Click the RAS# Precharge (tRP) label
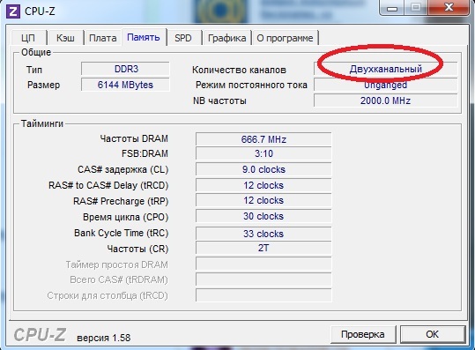The image size is (475, 350). pyautogui.click(x=121, y=201)
